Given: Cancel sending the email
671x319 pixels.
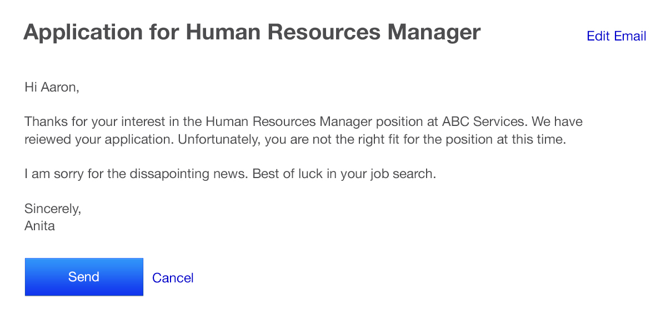Looking at the screenshot, I should [x=173, y=278].
